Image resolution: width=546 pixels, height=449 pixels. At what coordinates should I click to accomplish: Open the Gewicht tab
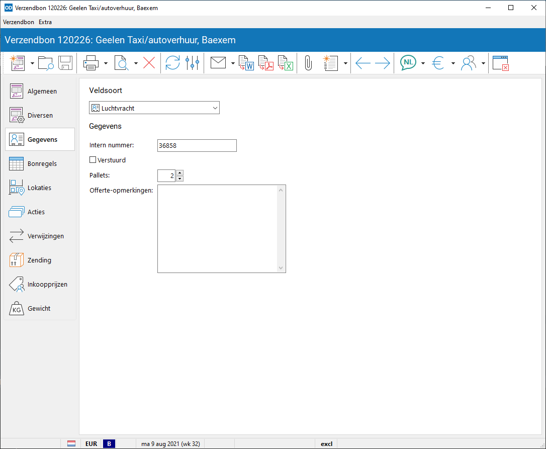pos(40,309)
